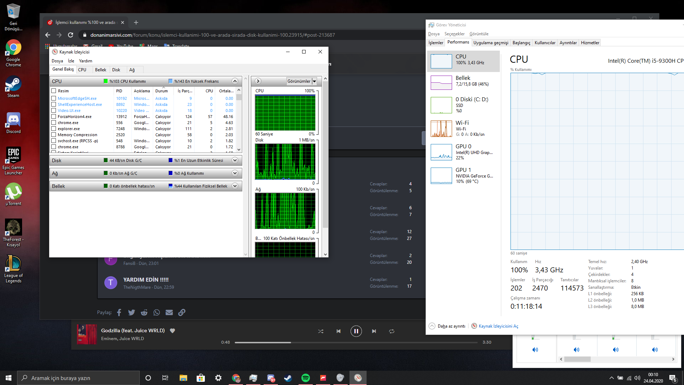Select Wi-Fi in Task Manager performance list
684x385 pixels.
tap(463, 128)
